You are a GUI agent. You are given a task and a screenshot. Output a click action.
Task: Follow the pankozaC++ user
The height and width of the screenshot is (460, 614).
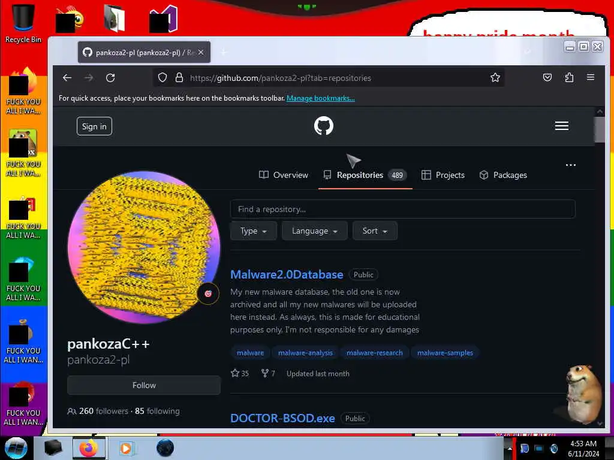point(144,385)
